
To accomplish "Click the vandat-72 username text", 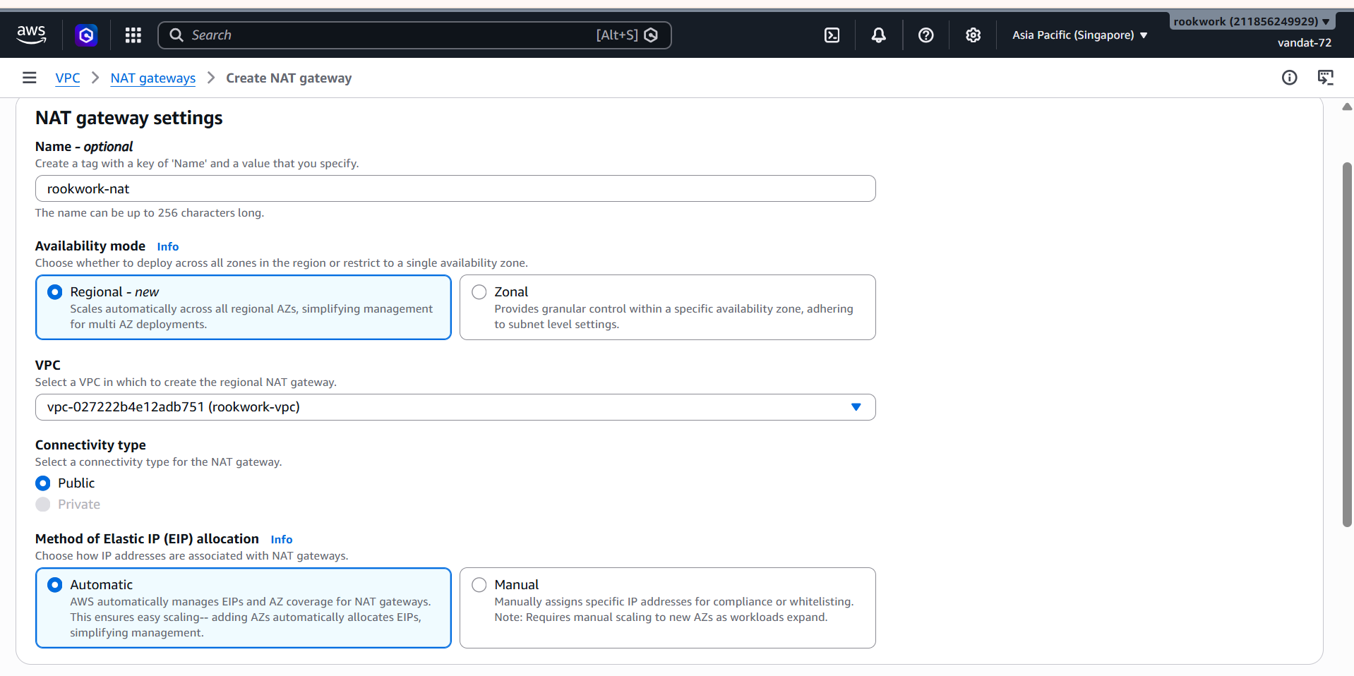I will pos(1305,42).
